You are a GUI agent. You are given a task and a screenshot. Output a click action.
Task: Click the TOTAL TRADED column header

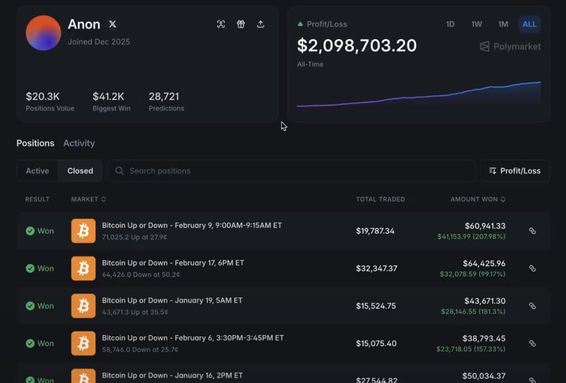pos(380,199)
